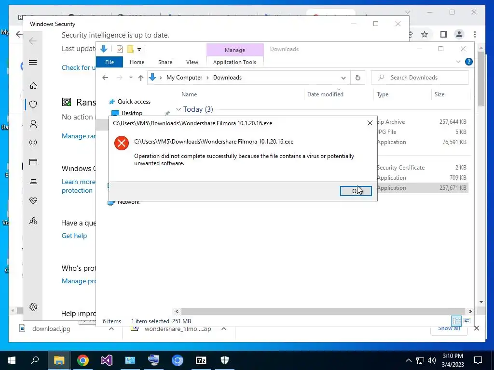Open Chrome profile icon
Viewport: 494px width, 370px height.
[459, 34]
